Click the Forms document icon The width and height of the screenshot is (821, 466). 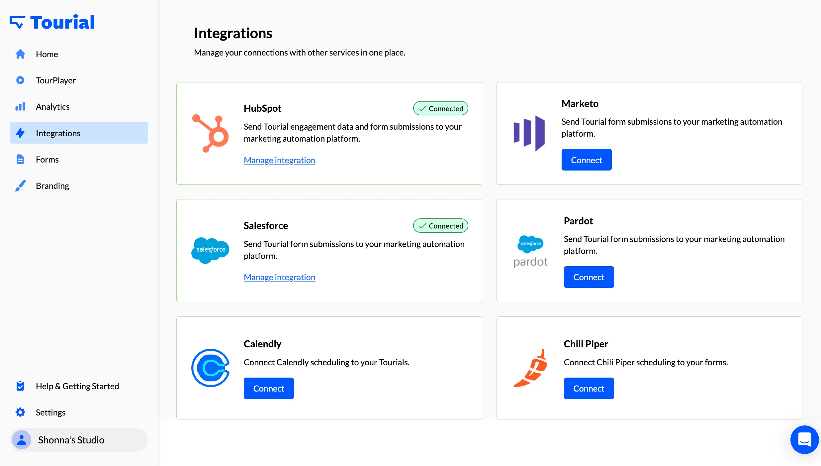click(x=20, y=159)
